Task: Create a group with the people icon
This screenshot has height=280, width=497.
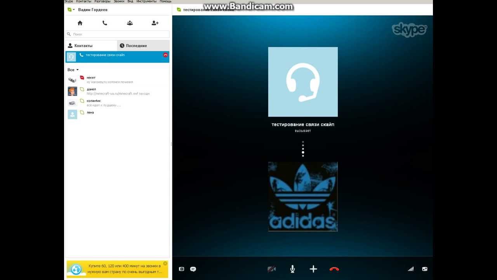Action: click(130, 23)
